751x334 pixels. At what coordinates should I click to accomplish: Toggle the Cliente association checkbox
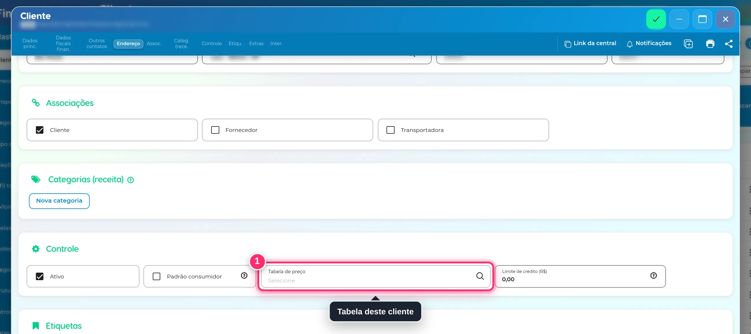(x=40, y=130)
